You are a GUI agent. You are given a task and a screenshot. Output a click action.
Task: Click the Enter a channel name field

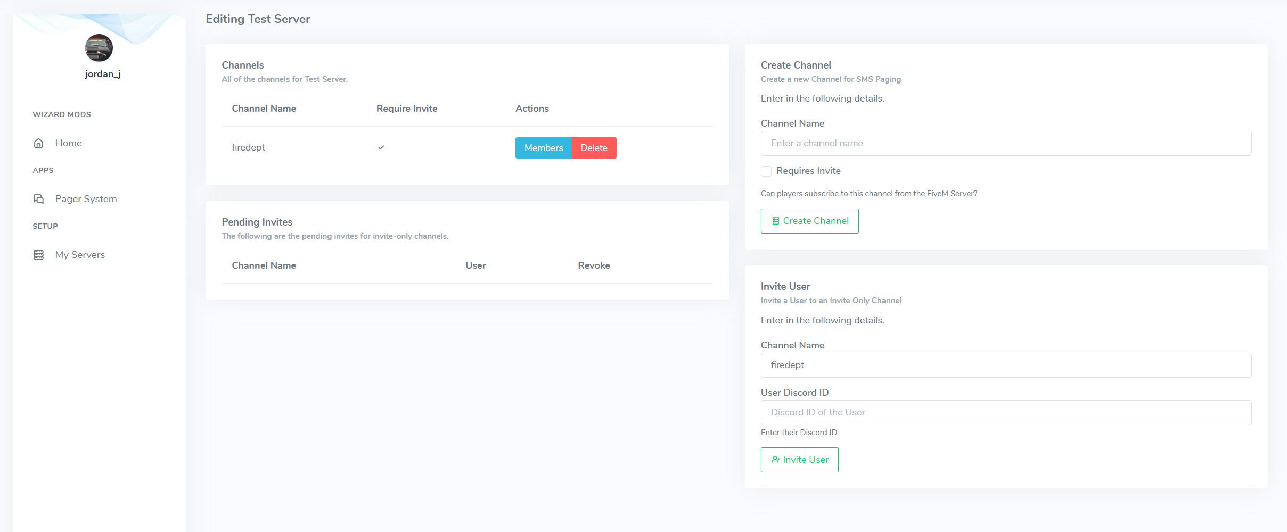(1005, 143)
